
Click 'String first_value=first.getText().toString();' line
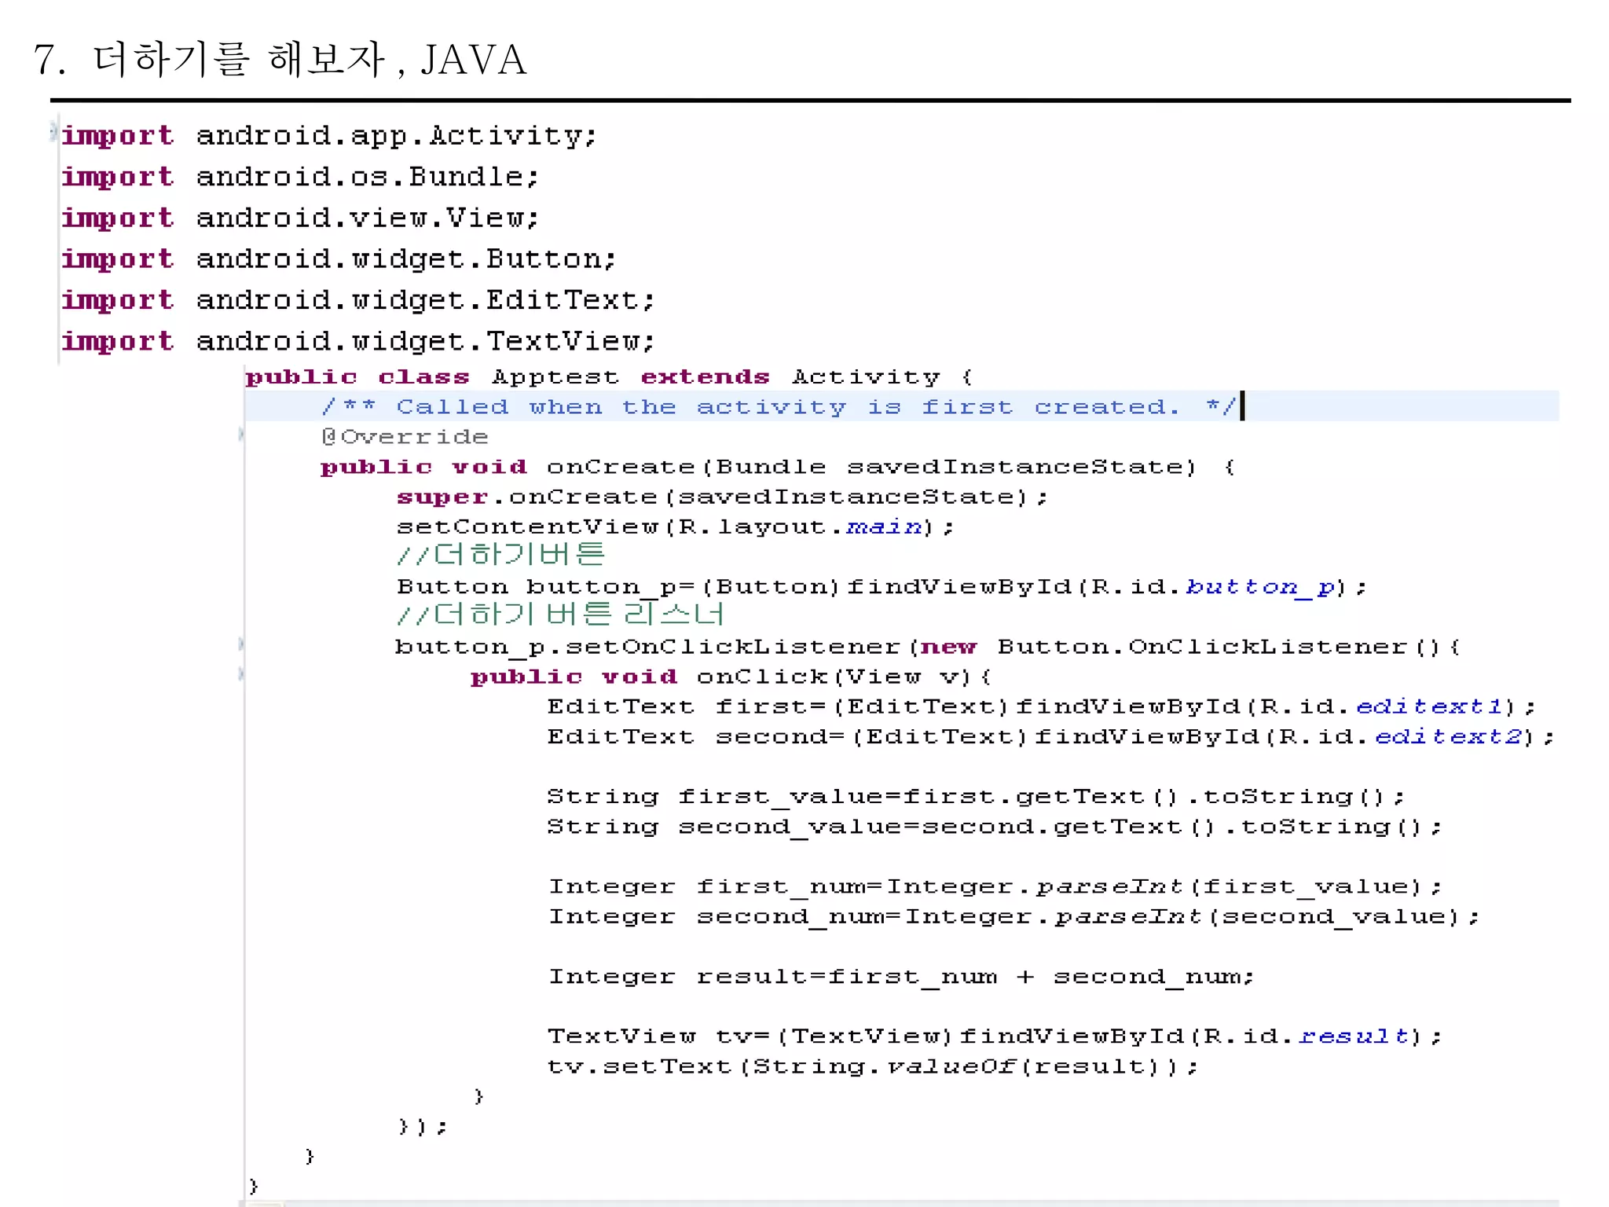pyautogui.click(x=976, y=797)
